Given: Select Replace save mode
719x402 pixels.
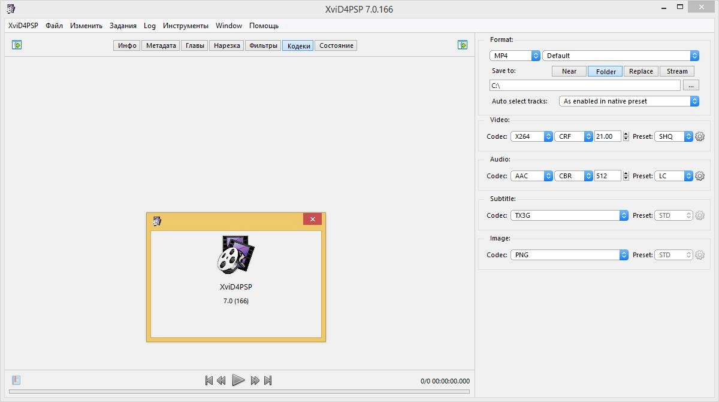Looking at the screenshot, I should (x=641, y=71).
